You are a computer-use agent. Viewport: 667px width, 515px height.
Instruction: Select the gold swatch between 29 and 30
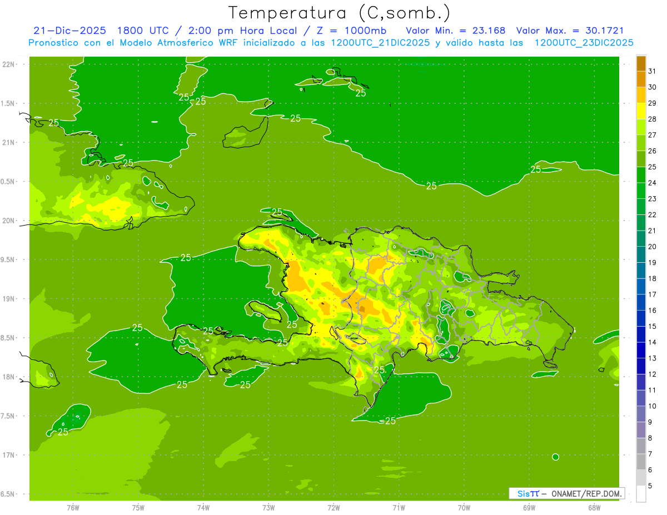(641, 95)
